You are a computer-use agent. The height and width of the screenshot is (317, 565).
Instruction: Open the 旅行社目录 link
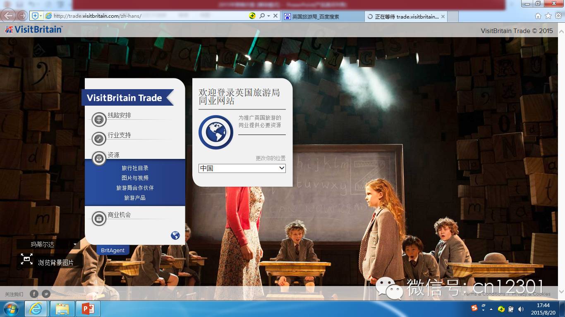(x=135, y=168)
